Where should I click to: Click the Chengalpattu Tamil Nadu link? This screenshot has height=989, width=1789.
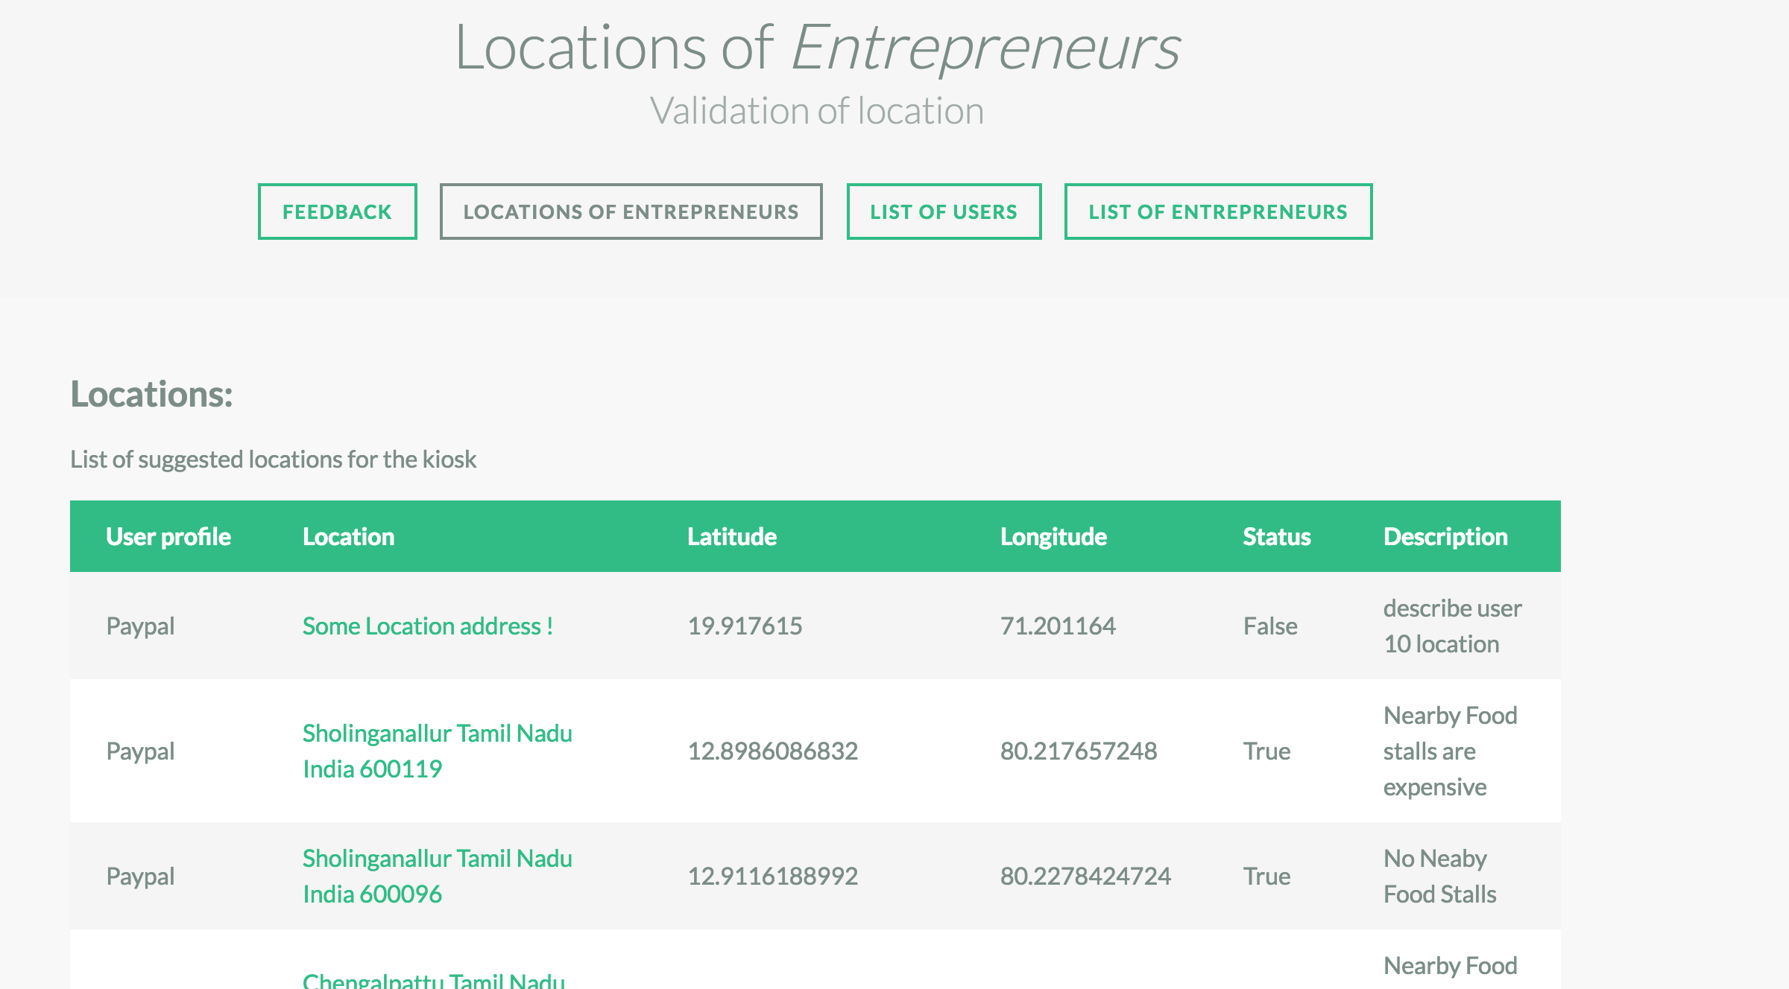coord(434,980)
